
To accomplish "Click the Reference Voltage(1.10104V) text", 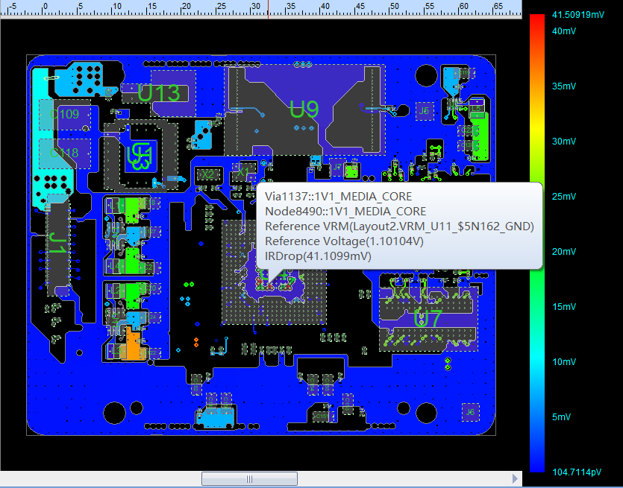I will (x=344, y=241).
